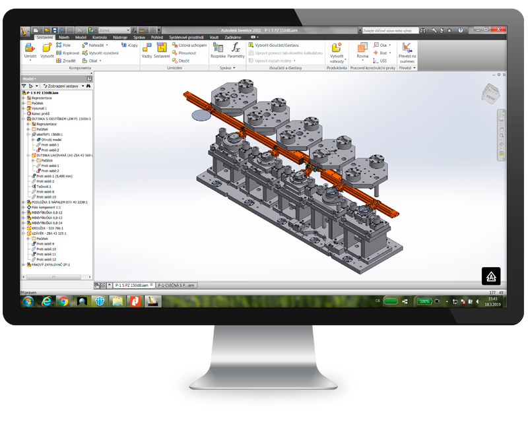Click the Sestavení assemble icon
This screenshot has width=528, height=424.
[x=162, y=50]
